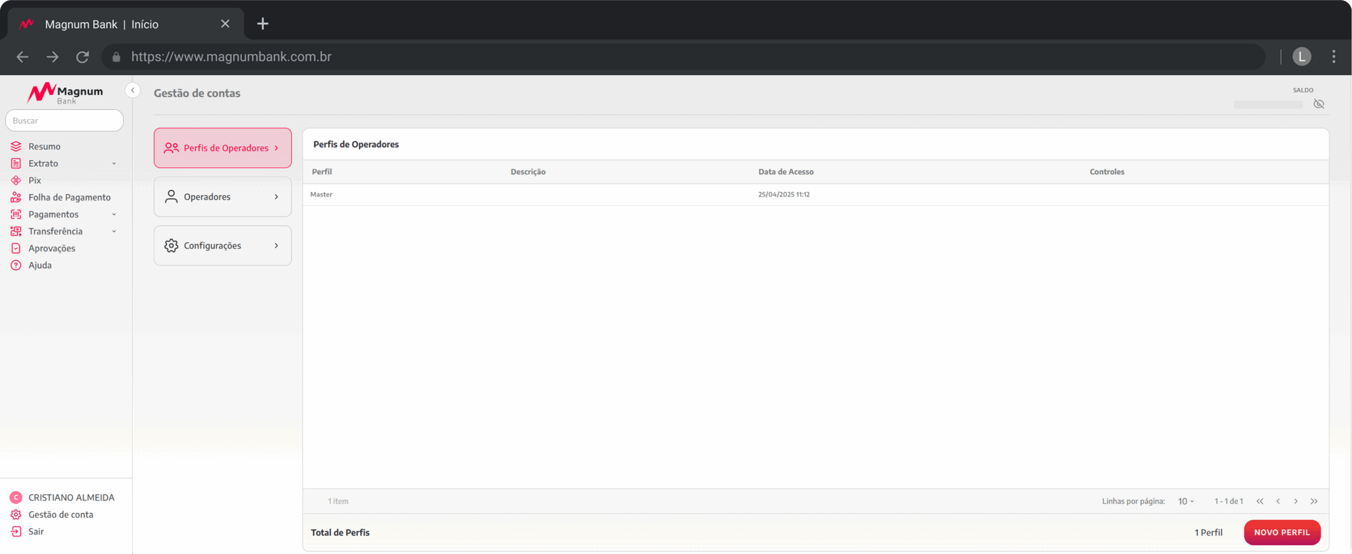The width and height of the screenshot is (1352, 554).
Task: Go to the last page of results
Action: tap(1314, 501)
